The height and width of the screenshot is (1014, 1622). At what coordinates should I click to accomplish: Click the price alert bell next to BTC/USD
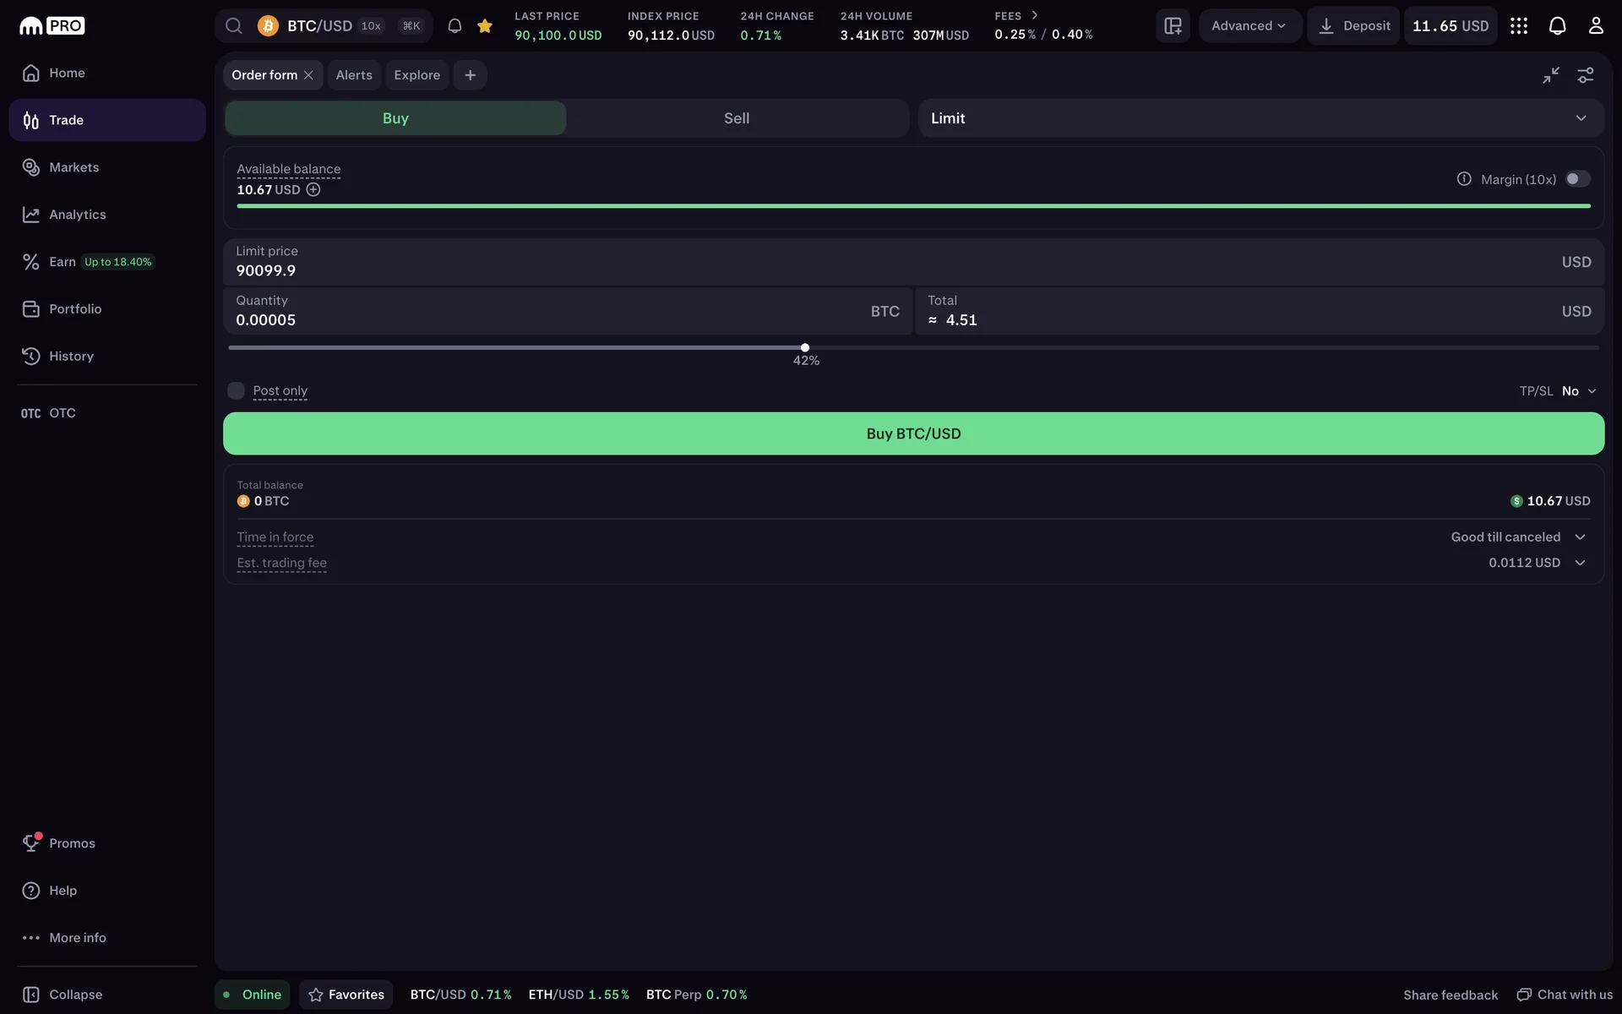(x=454, y=26)
